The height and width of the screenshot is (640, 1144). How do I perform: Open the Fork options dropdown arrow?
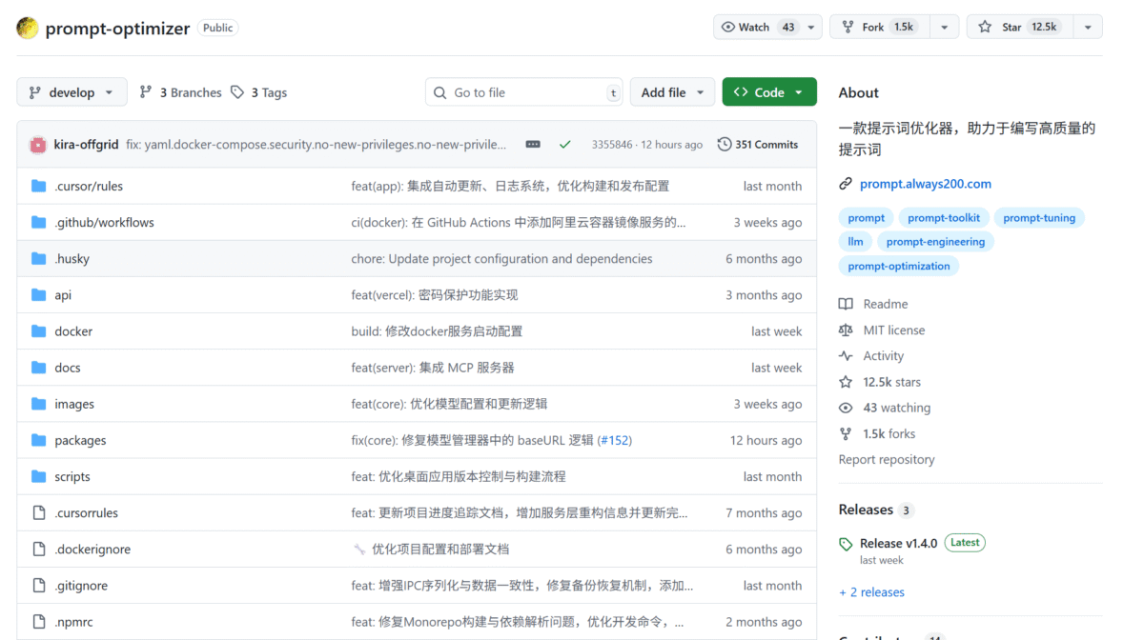click(944, 27)
